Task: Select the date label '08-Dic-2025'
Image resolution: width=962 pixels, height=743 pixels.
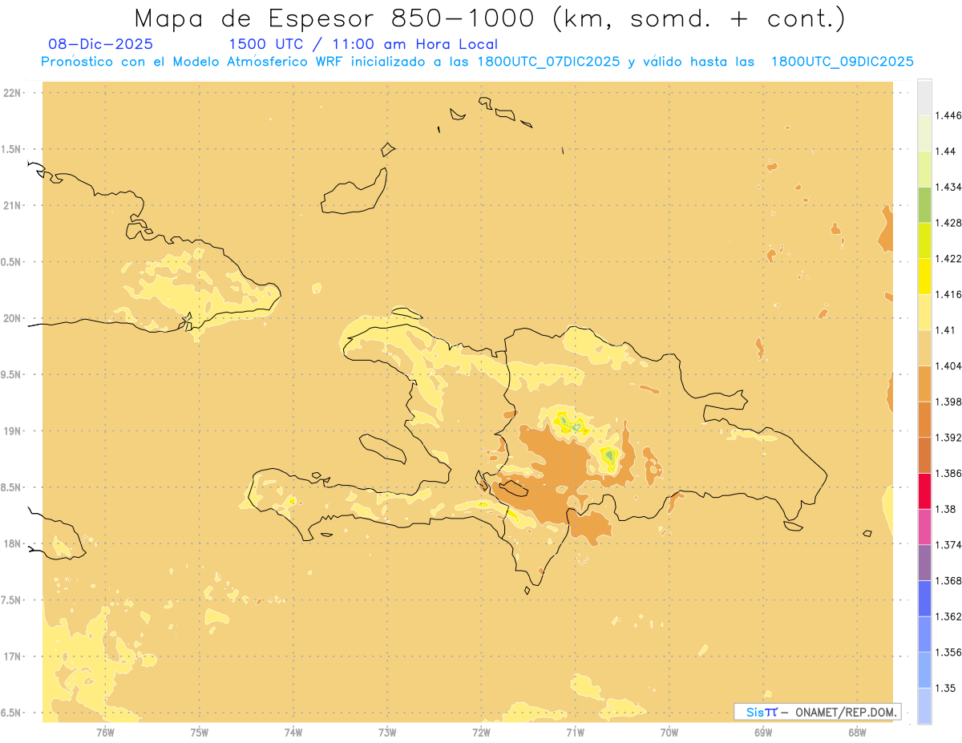Action: 100,44
